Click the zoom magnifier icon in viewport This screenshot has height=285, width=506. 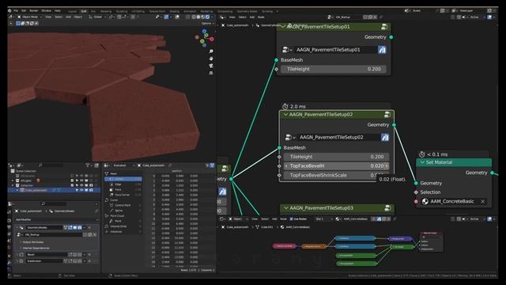point(211,51)
